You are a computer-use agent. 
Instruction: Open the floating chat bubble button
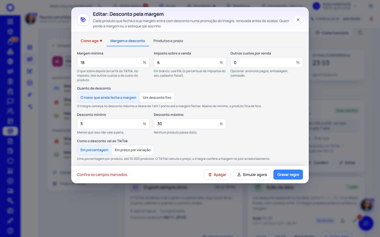366,223
